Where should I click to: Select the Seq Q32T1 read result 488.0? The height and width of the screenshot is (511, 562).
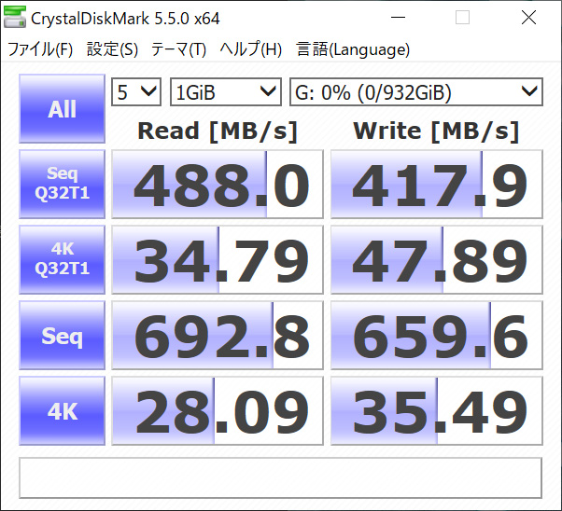click(218, 184)
